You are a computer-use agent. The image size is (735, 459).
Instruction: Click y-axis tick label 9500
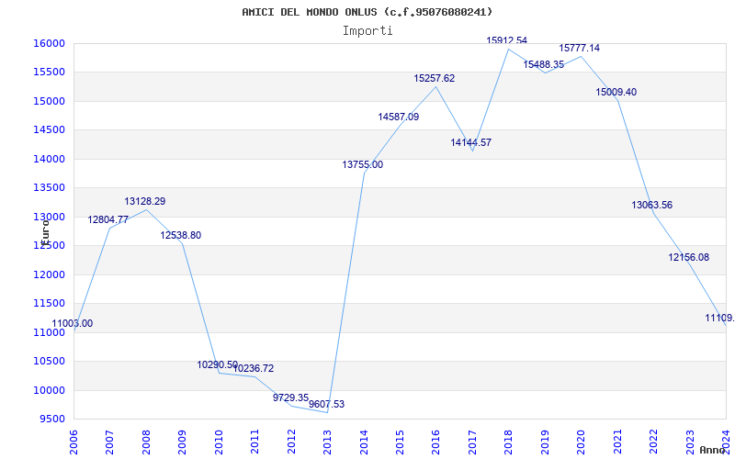(51, 420)
